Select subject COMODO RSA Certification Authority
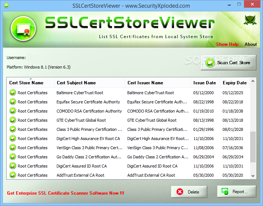This screenshot has width=263, height=206. 89,111
